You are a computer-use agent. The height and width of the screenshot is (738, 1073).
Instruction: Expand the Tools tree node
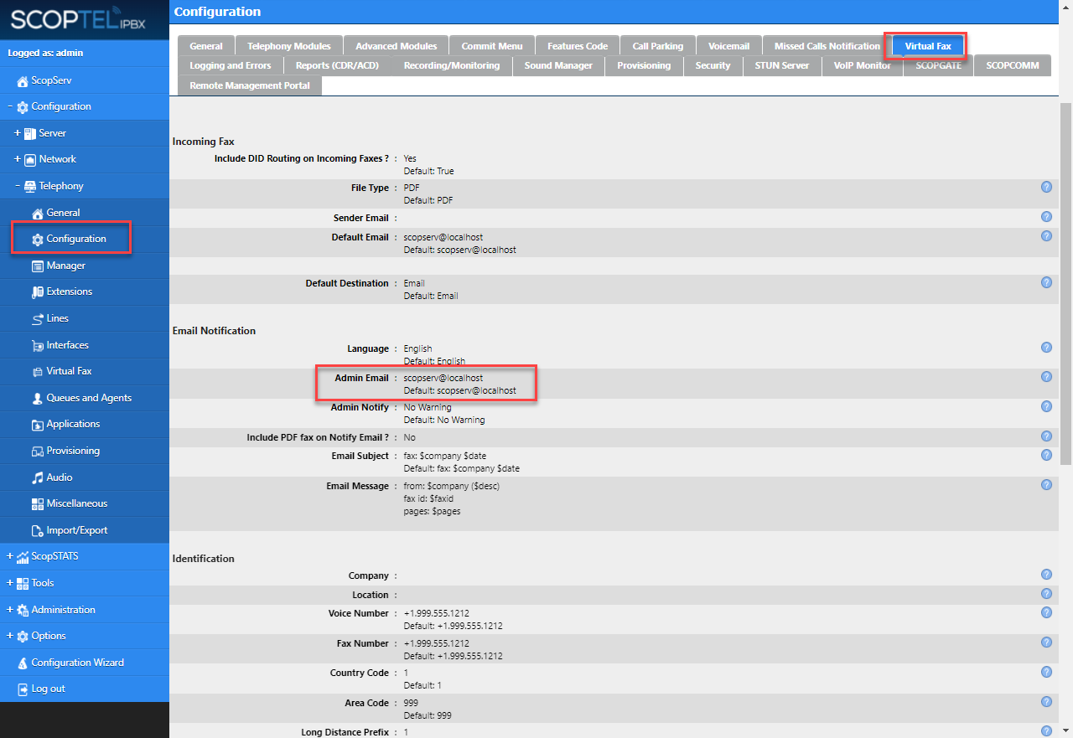pyautogui.click(x=10, y=583)
